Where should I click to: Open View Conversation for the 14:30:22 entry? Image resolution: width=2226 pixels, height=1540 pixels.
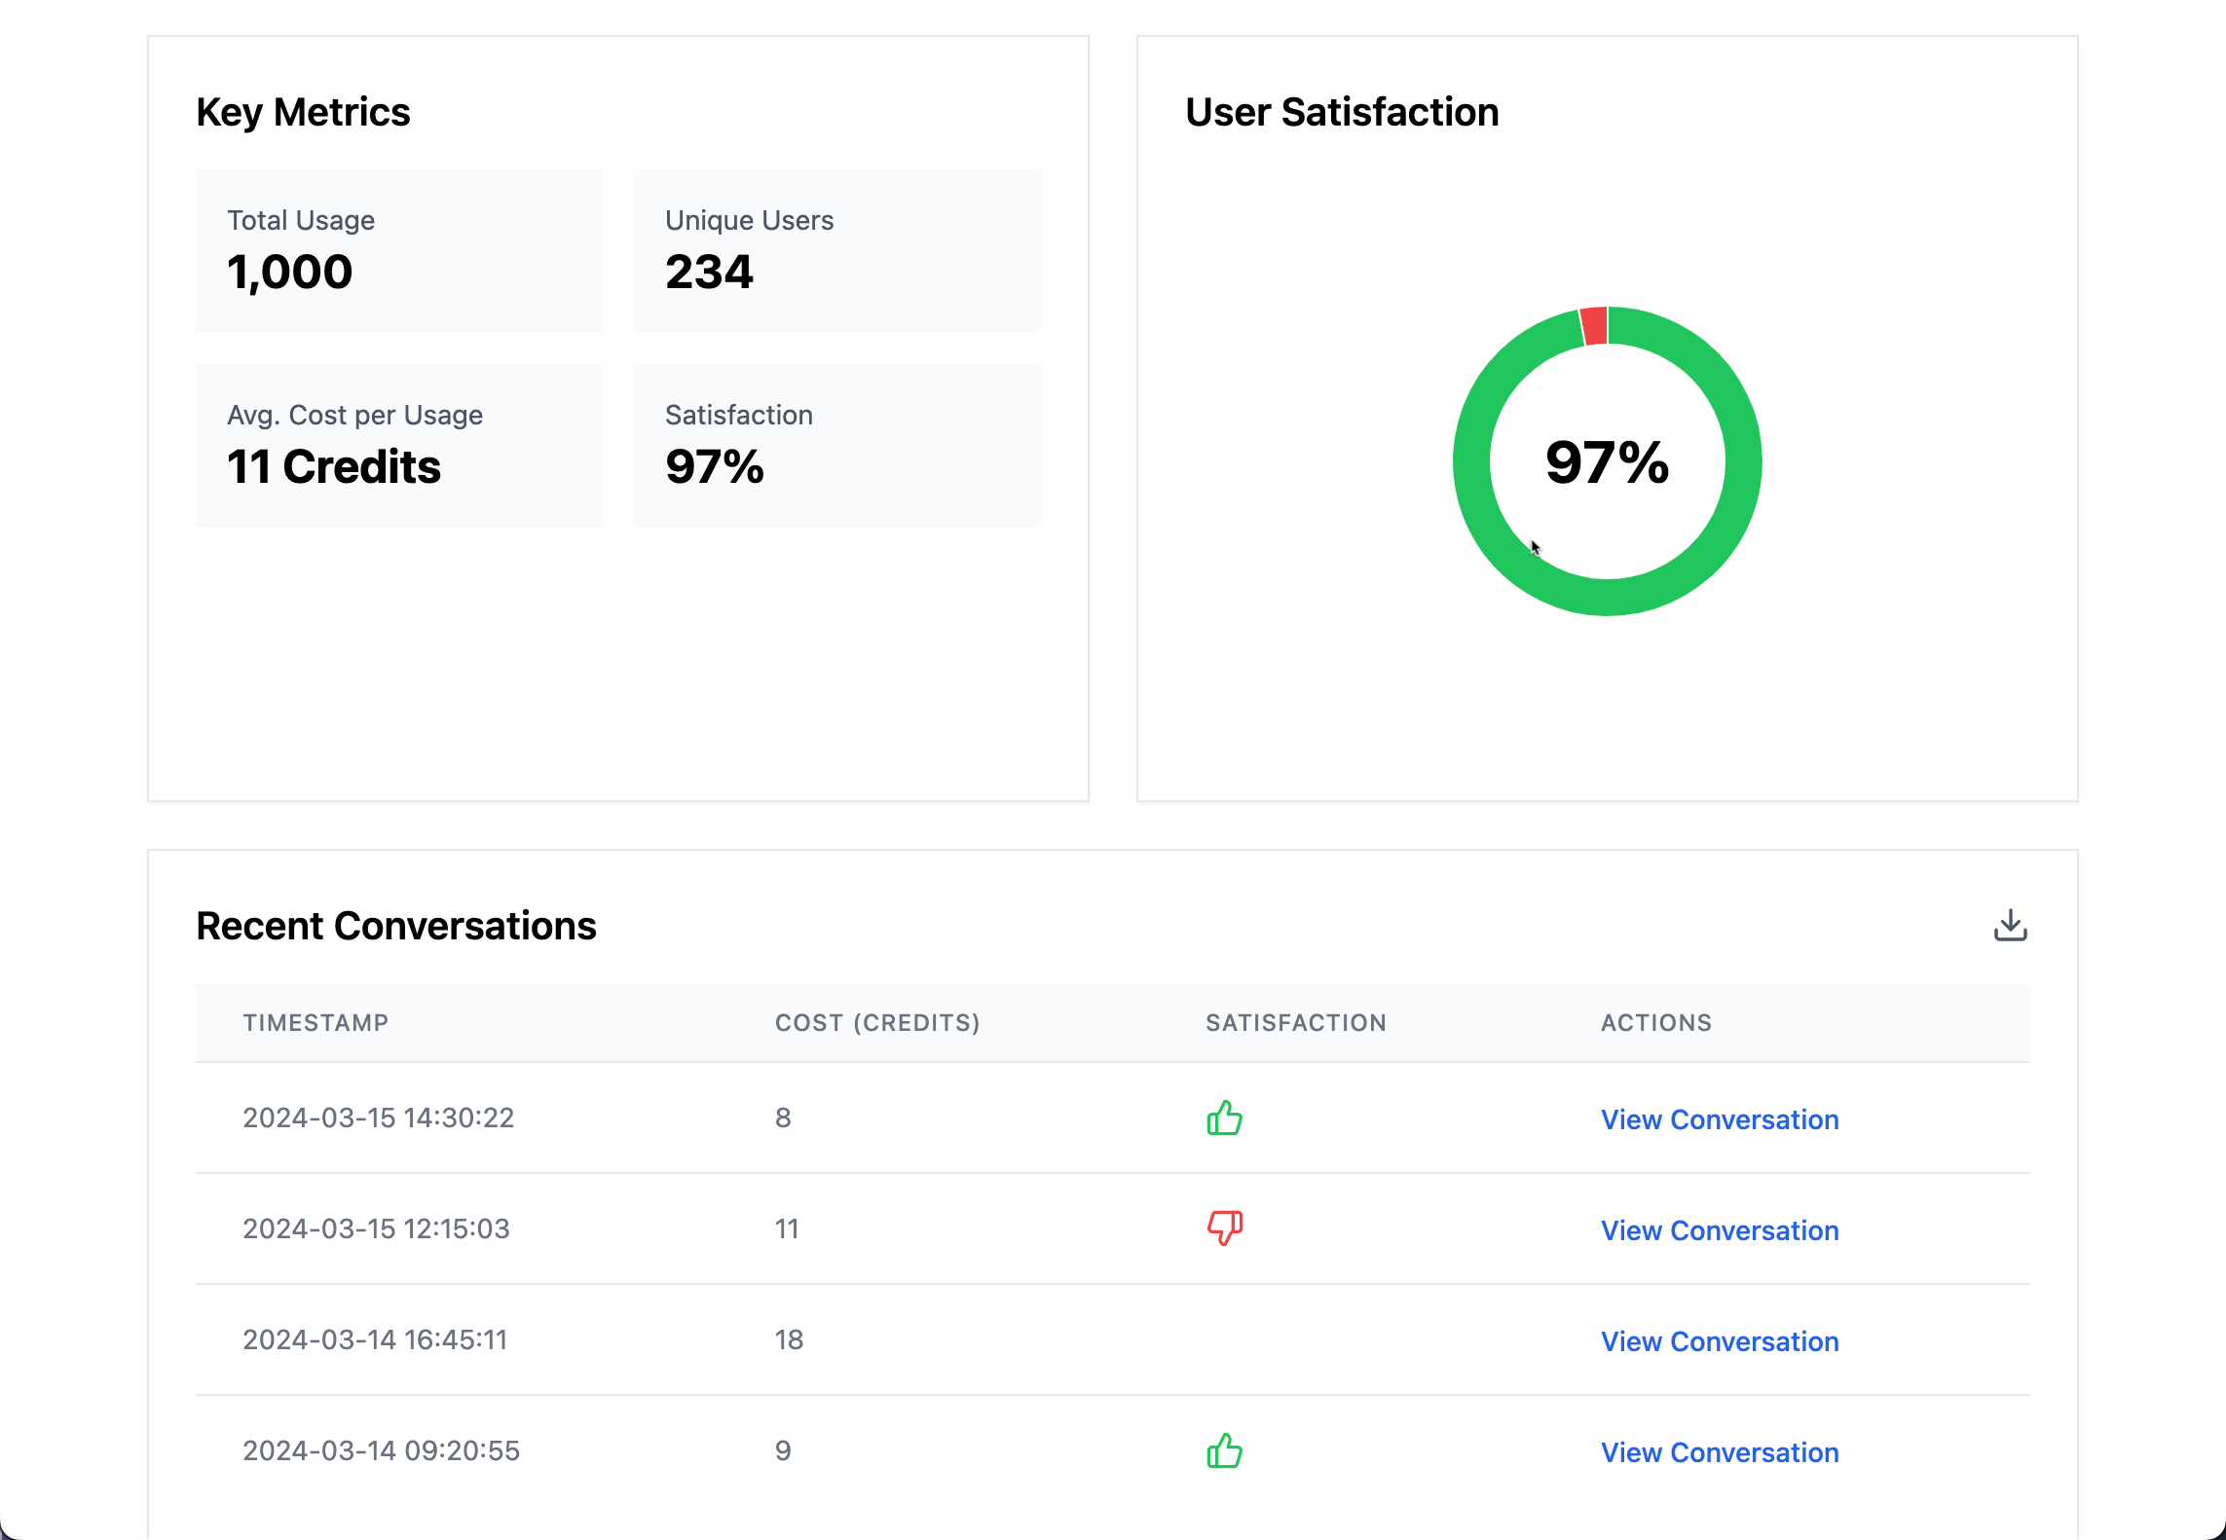1719,1118
